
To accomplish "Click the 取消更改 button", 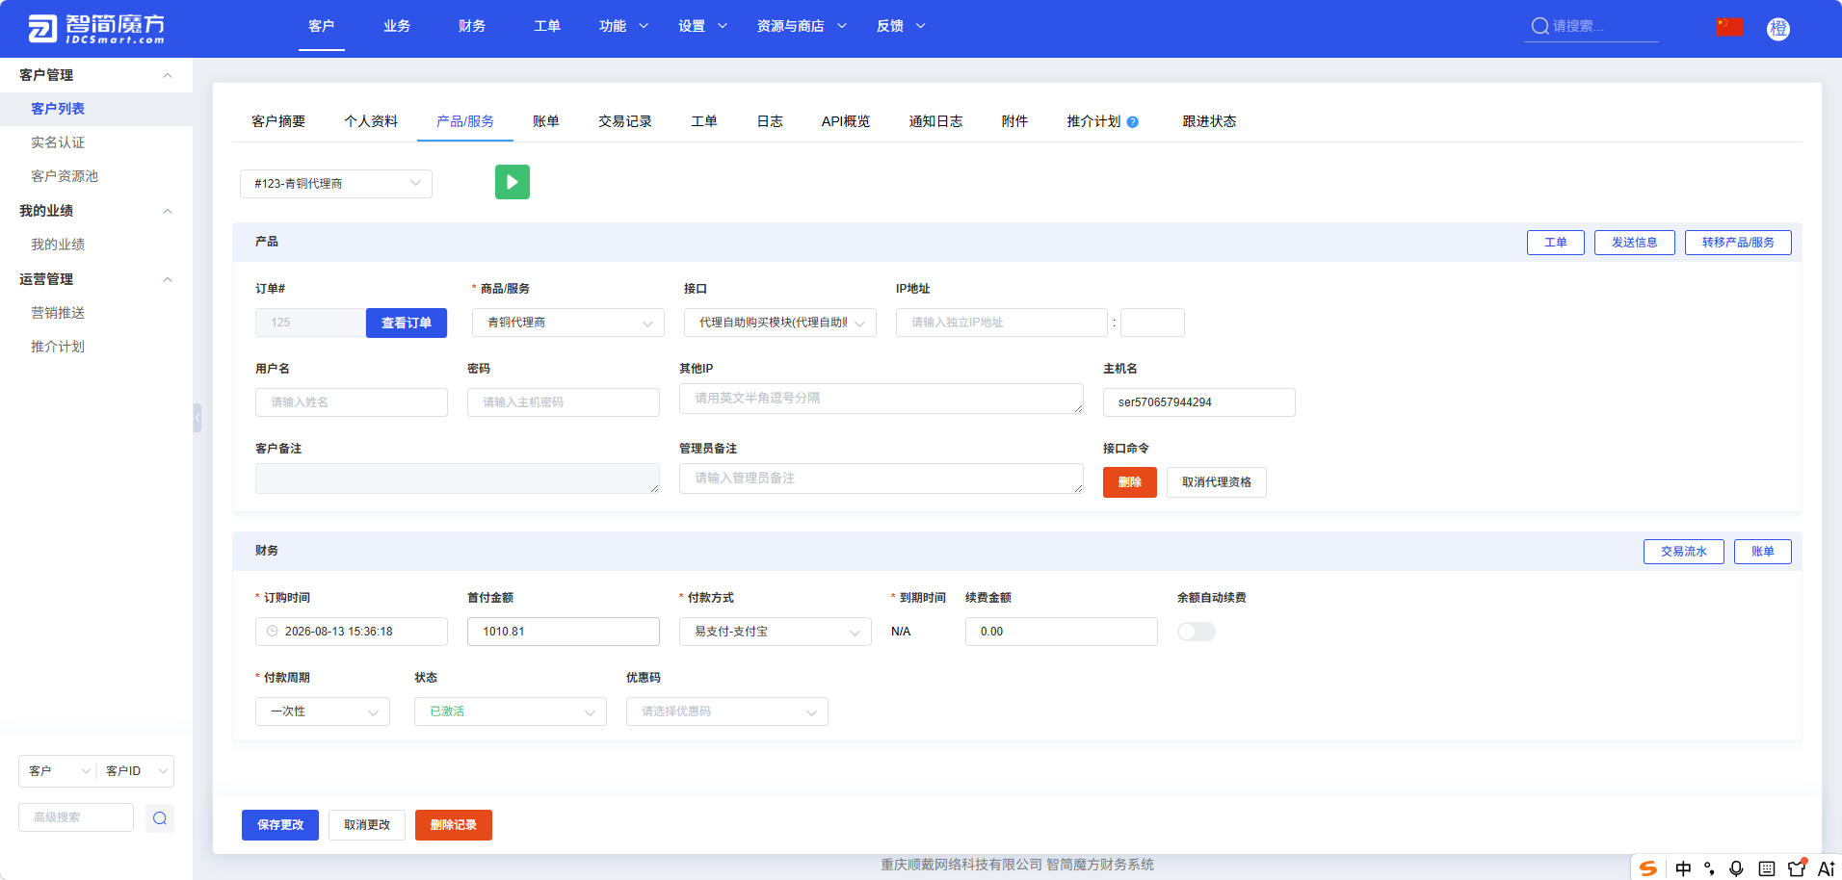I will point(367,825).
